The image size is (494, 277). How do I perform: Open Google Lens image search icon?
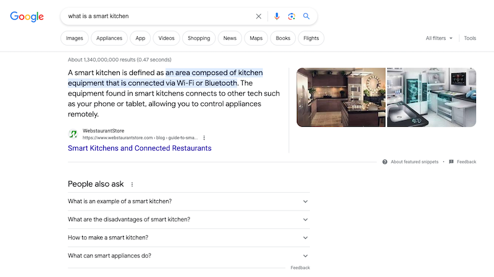291,17
